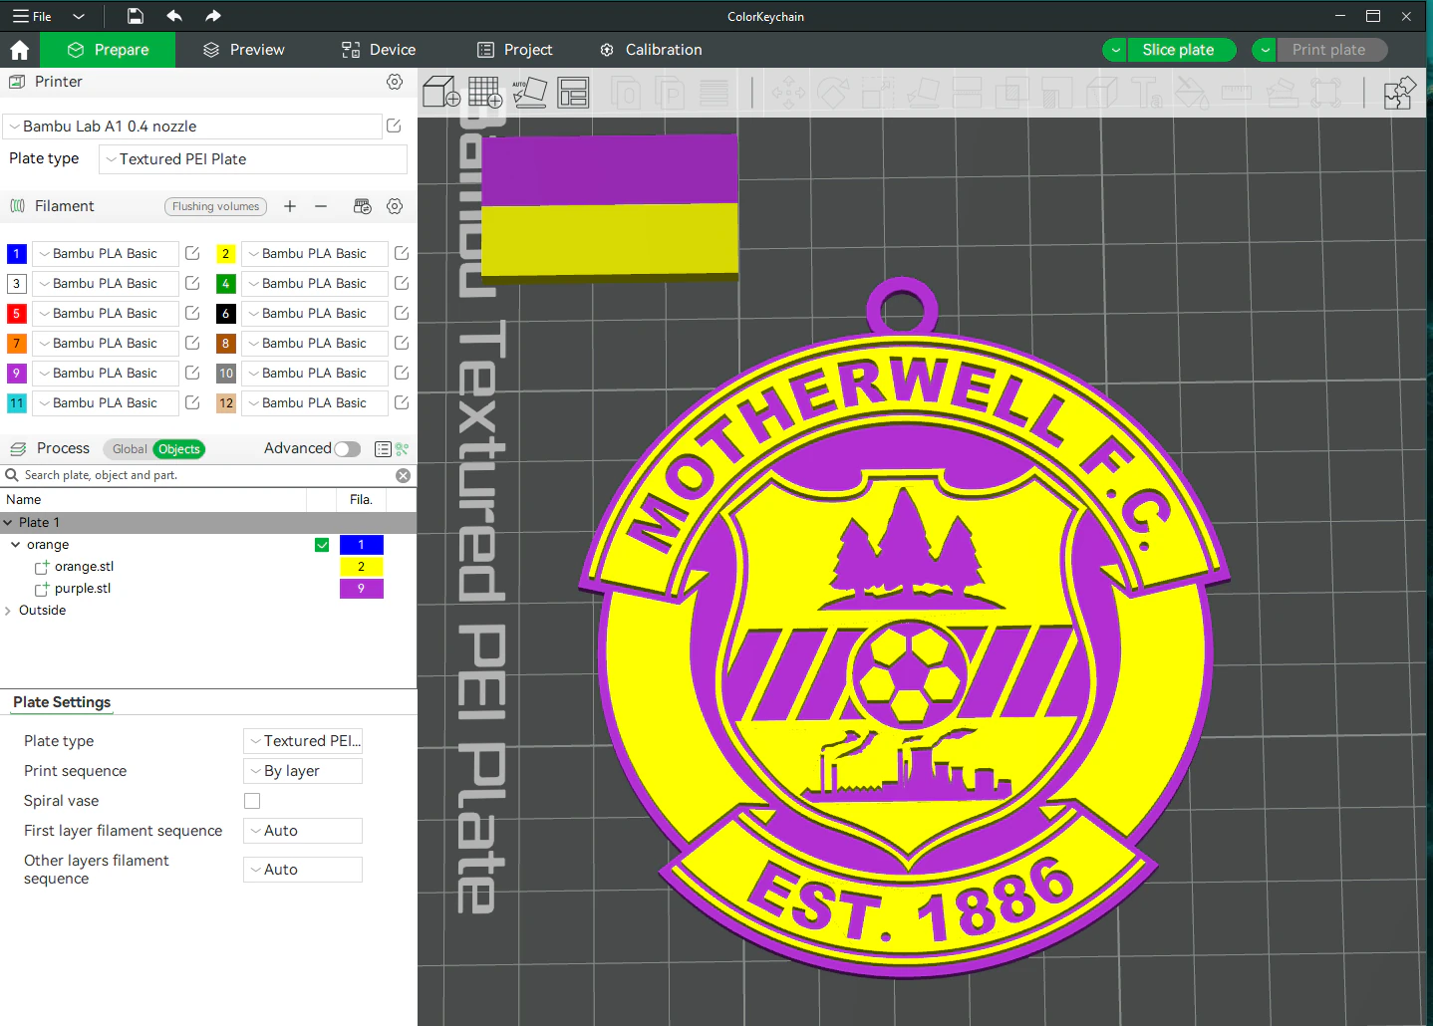Select the Rotate tool
Image resolution: width=1433 pixels, height=1026 pixels.
tap(833, 94)
